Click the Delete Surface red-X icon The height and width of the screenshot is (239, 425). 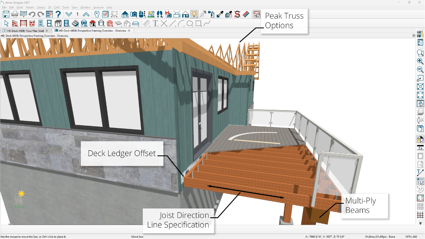coord(237,14)
